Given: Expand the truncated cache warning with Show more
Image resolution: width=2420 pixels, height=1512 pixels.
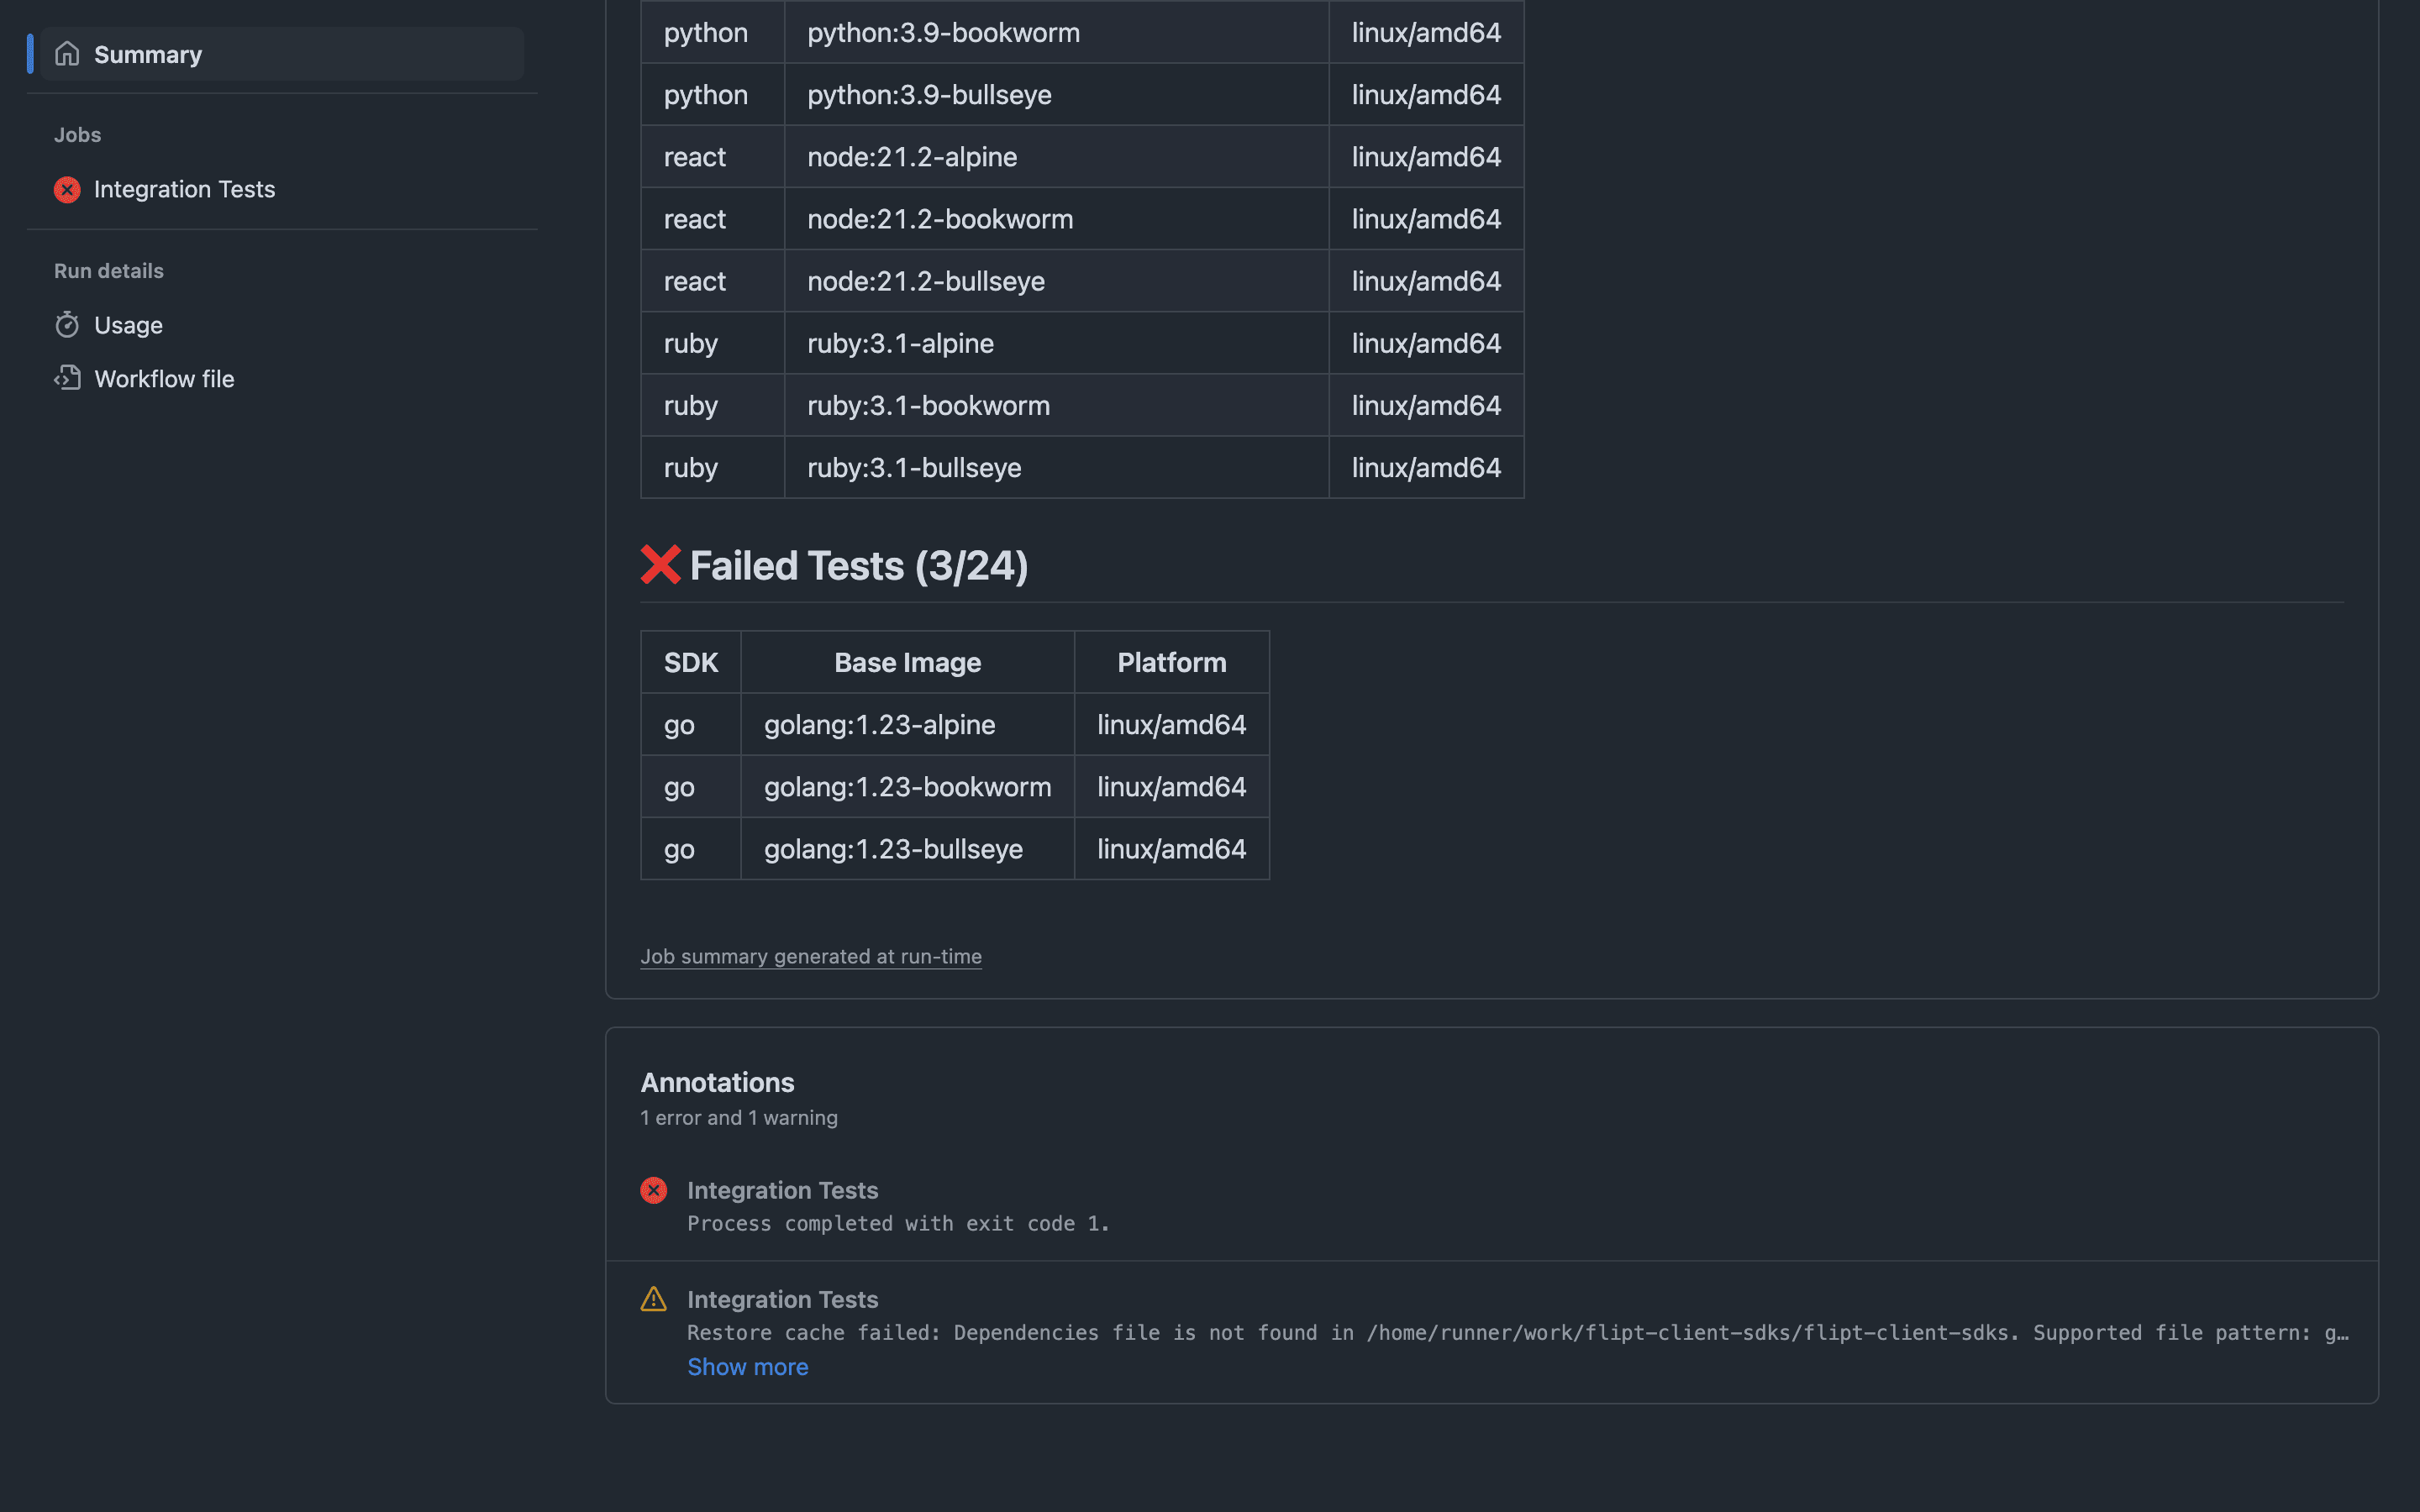Looking at the screenshot, I should click(x=747, y=1366).
